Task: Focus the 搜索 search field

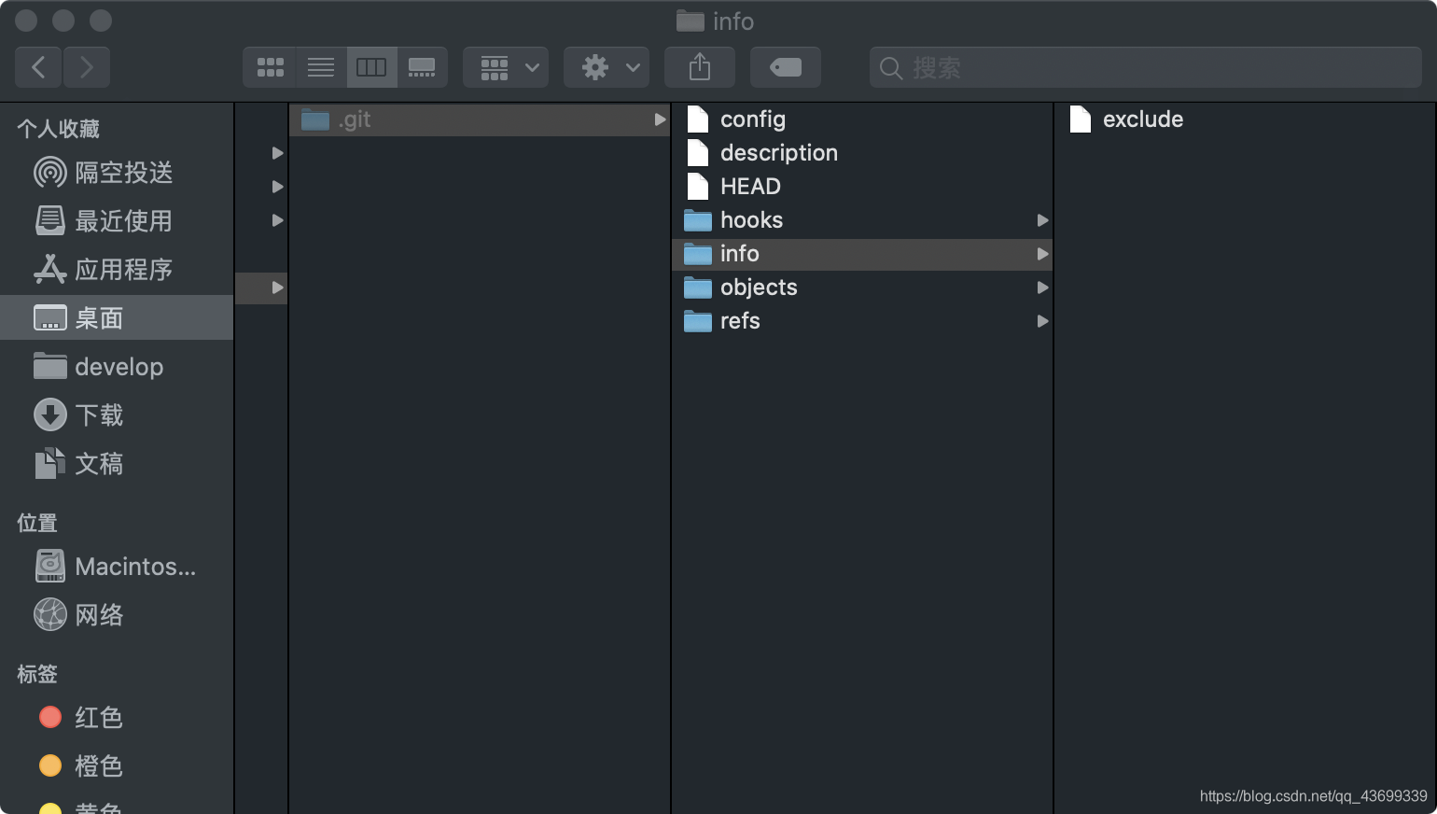Action: pos(1146,67)
